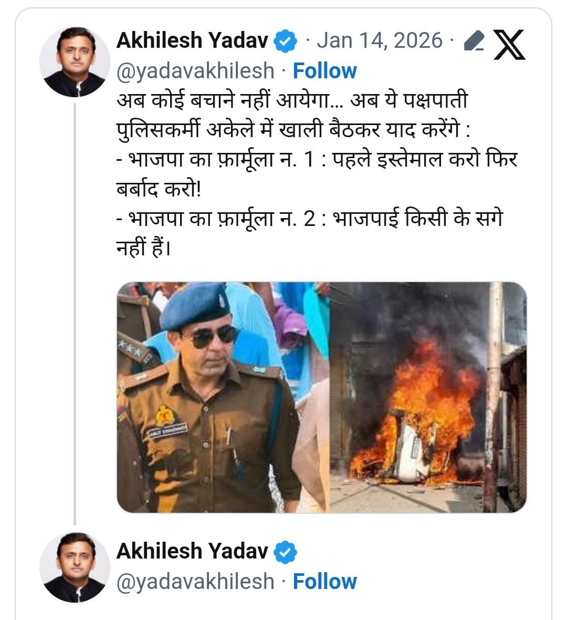Click the top @yadavakhilesh handle
567x620 pixels.
tap(195, 71)
